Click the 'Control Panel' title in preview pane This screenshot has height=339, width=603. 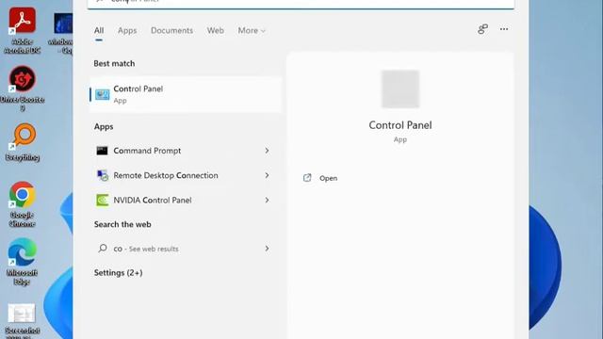point(400,125)
